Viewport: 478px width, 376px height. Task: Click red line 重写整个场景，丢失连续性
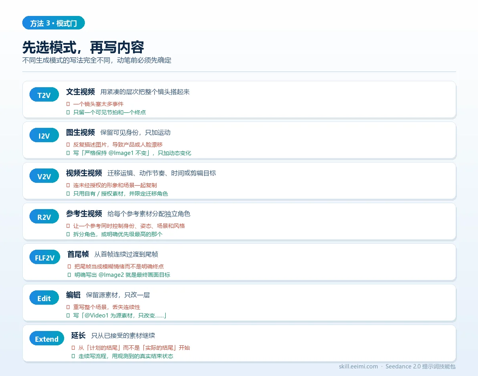click(107, 307)
